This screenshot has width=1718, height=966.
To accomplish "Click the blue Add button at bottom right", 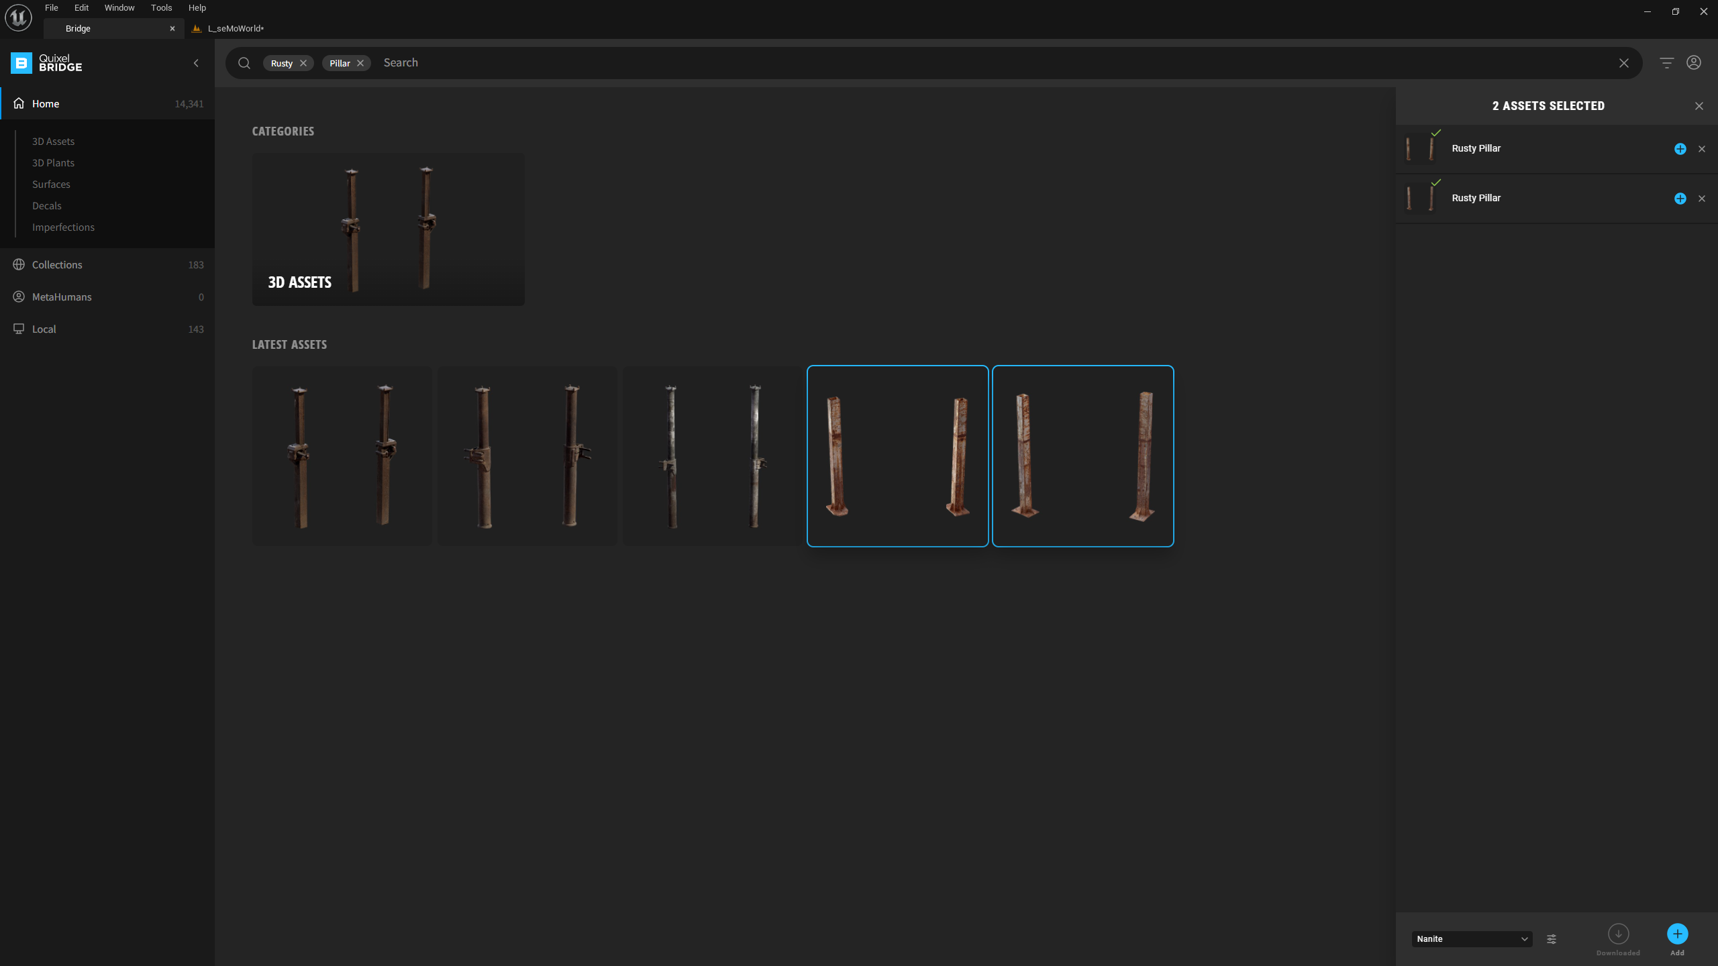I will (x=1677, y=934).
